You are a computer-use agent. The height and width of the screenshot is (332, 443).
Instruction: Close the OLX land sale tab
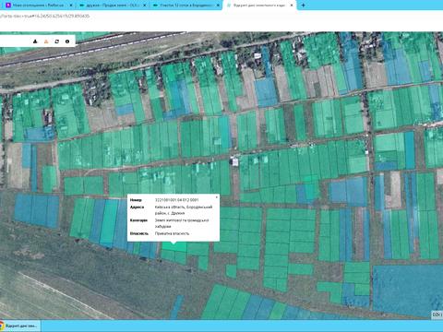(x=145, y=6)
